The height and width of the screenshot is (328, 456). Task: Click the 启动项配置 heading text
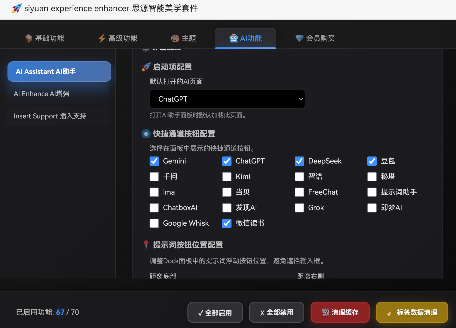click(172, 67)
